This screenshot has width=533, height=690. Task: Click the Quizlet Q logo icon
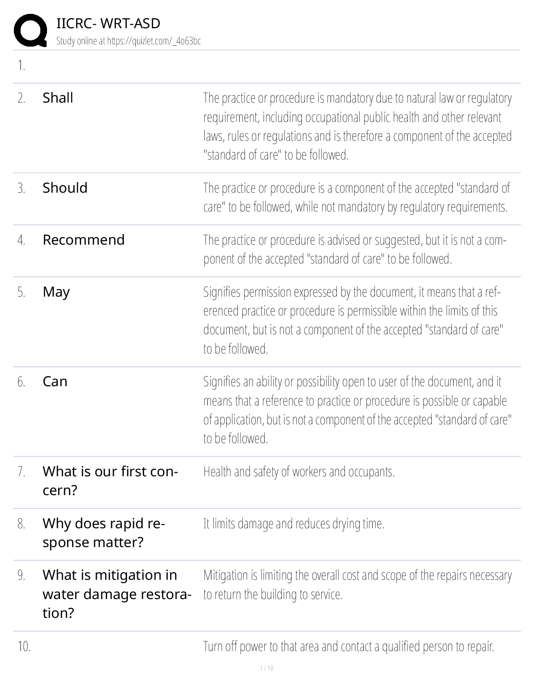[30, 30]
